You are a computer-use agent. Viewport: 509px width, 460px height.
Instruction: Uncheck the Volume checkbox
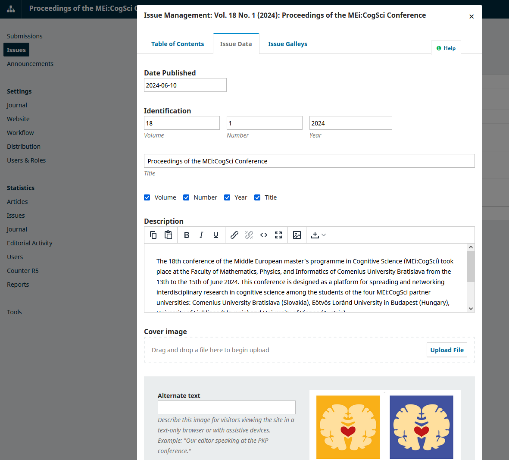147,197
